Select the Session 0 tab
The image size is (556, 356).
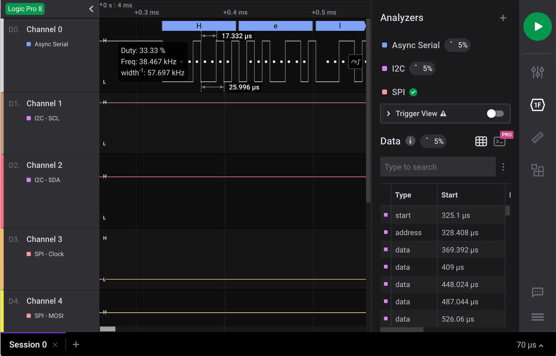pyautogui.click(x=27, y=345)
